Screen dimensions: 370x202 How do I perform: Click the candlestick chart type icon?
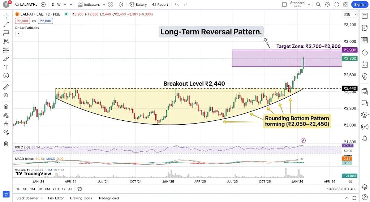tap(121, 4)
